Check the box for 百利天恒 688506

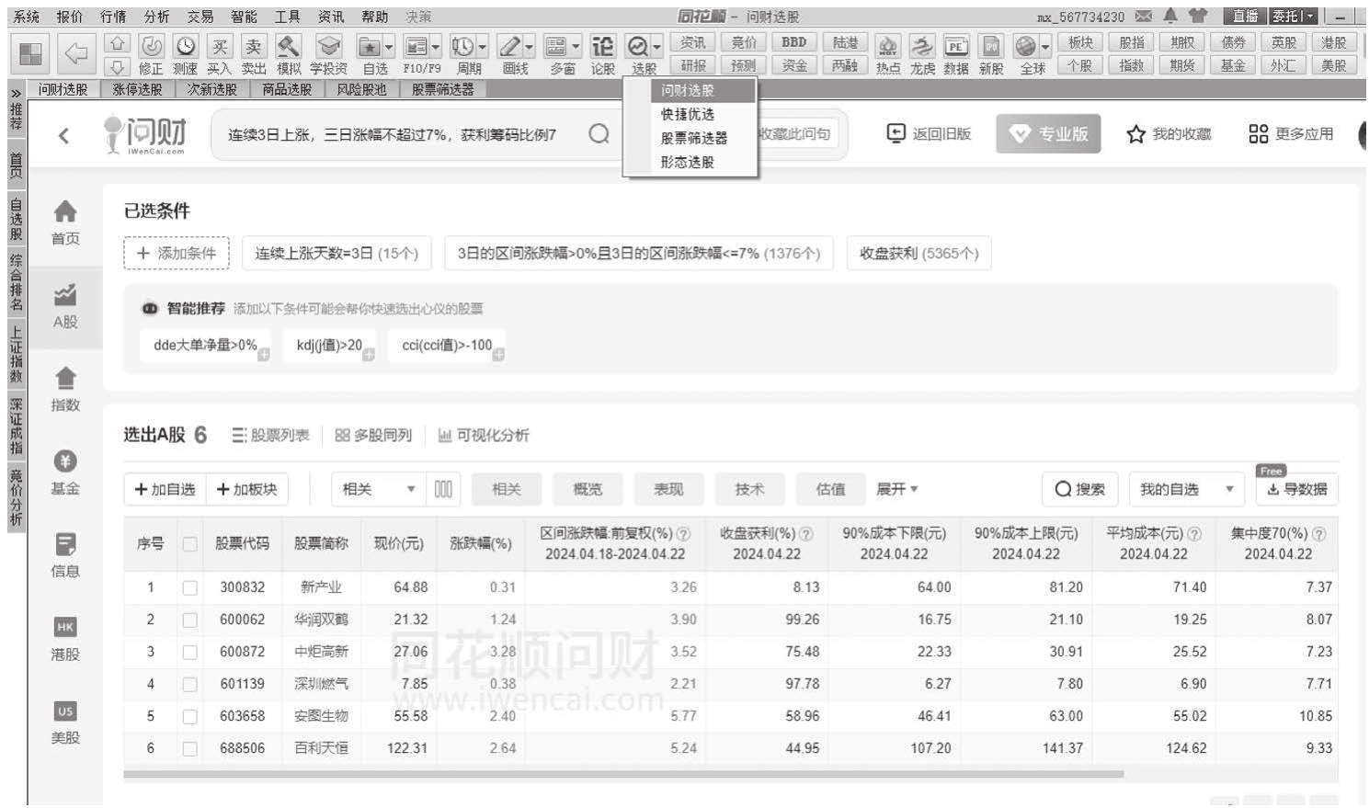189,748
